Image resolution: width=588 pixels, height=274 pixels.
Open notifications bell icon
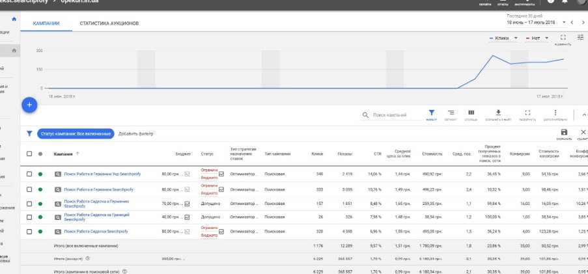click(565, 1)
